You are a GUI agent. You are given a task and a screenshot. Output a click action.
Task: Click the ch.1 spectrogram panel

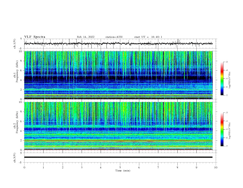(x=118, y=75)
